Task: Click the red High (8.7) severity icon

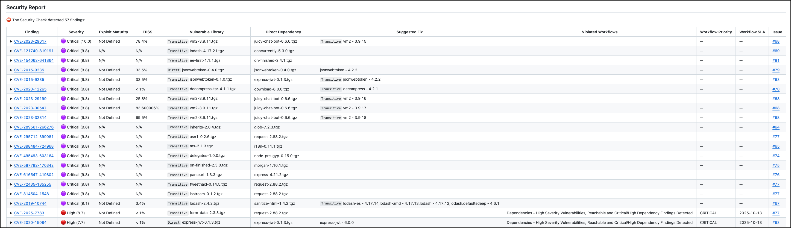Action: (x=63, y=213)
